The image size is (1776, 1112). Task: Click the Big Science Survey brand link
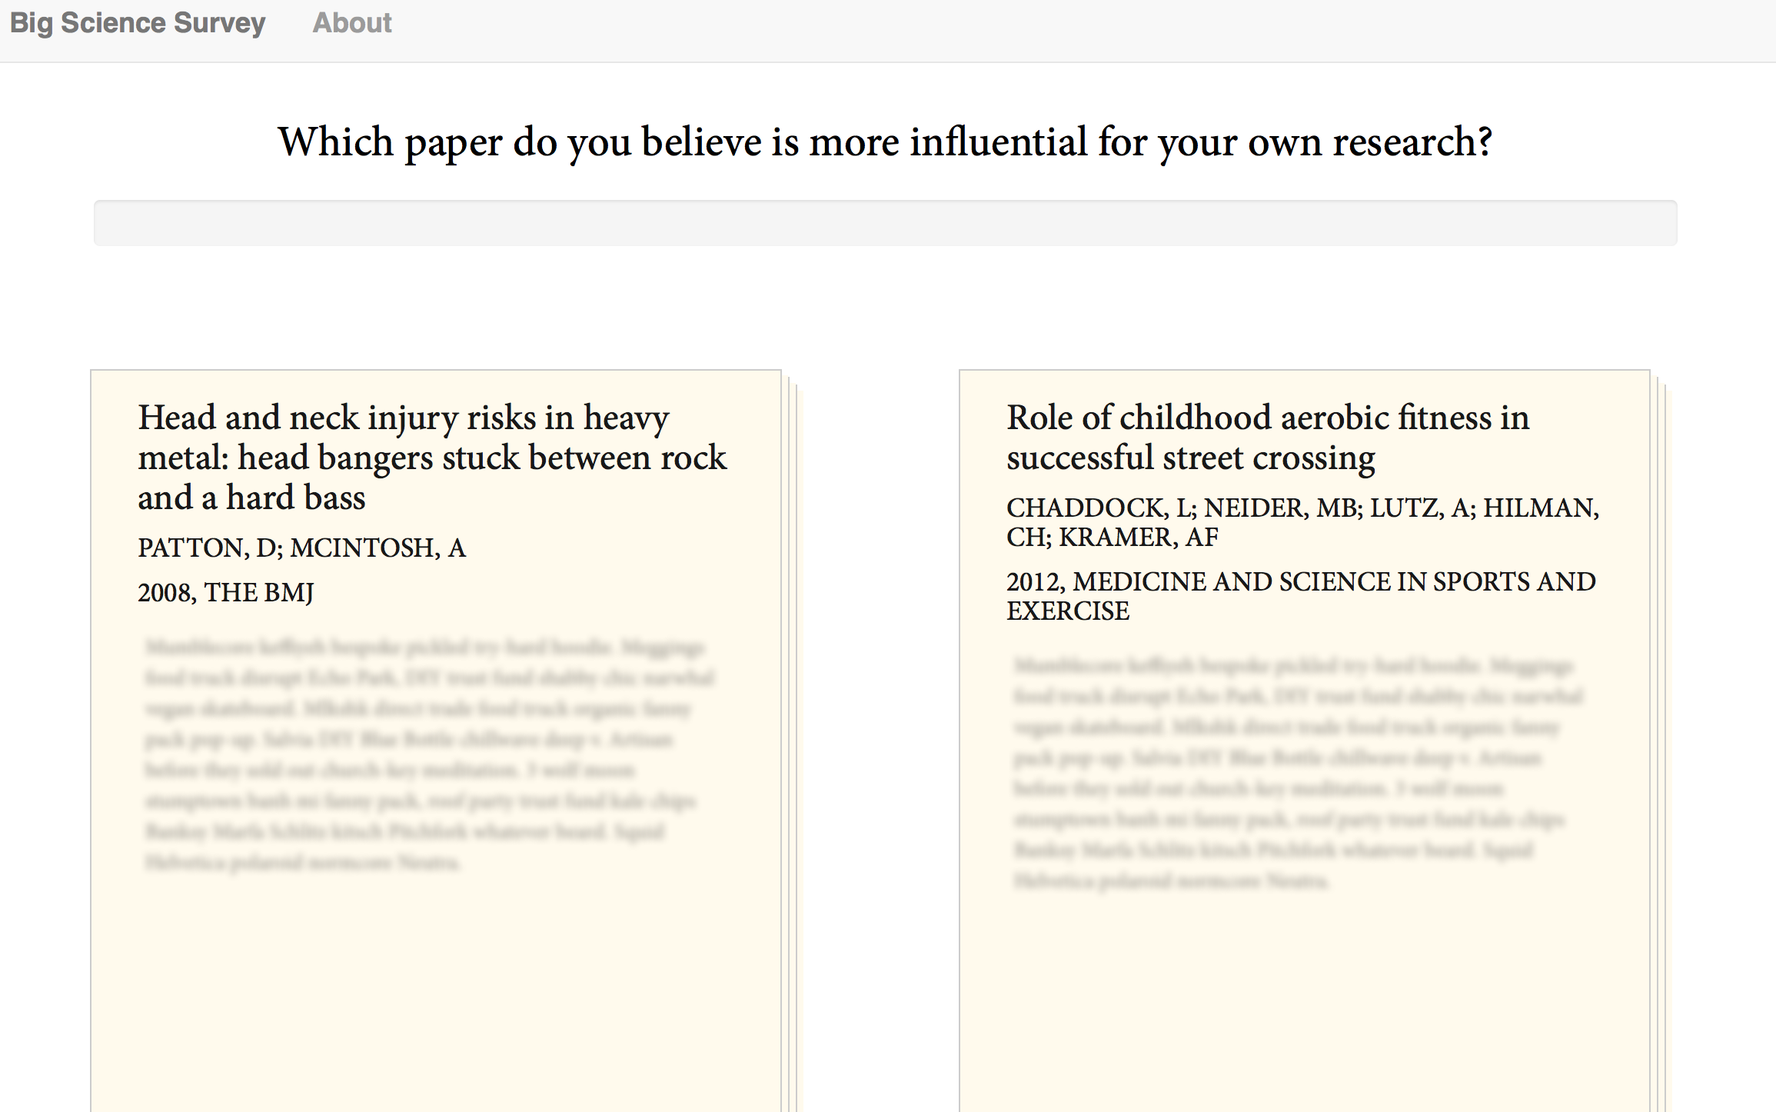[138, 23]
